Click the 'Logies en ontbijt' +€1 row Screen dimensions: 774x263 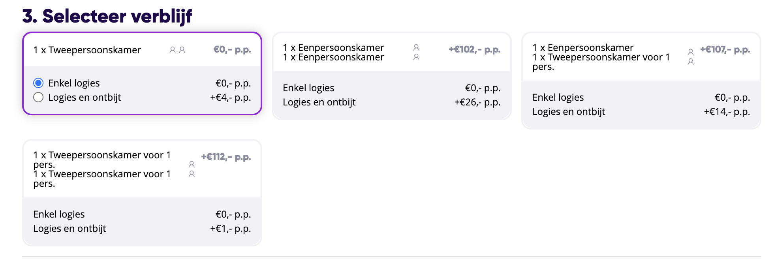click(142, 229)
